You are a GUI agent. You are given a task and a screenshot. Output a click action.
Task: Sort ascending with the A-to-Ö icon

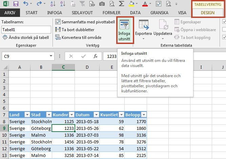pyautogui.click(x=53, y=4)
